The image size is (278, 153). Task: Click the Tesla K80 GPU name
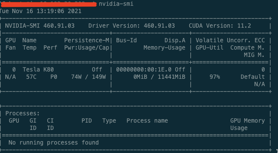(38, 70)
